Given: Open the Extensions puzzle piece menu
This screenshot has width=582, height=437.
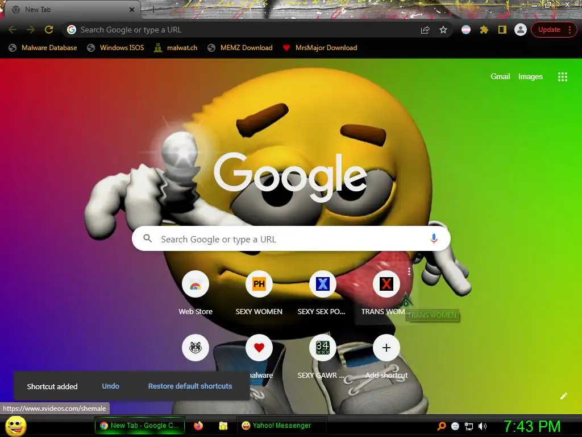Looking at the screenshot, I should (x=484, y=30).
